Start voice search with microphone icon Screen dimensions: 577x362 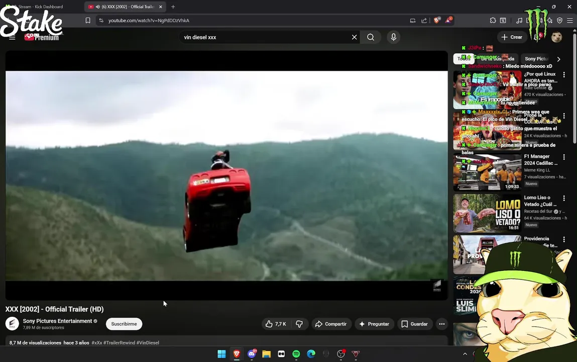click(393, 37)
